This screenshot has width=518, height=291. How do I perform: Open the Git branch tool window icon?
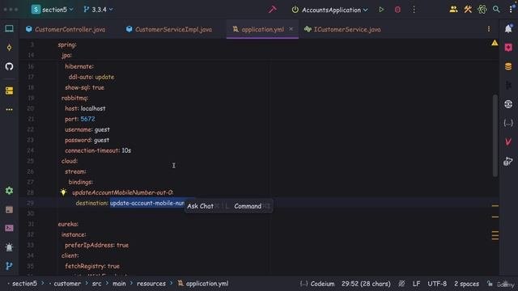9,266
